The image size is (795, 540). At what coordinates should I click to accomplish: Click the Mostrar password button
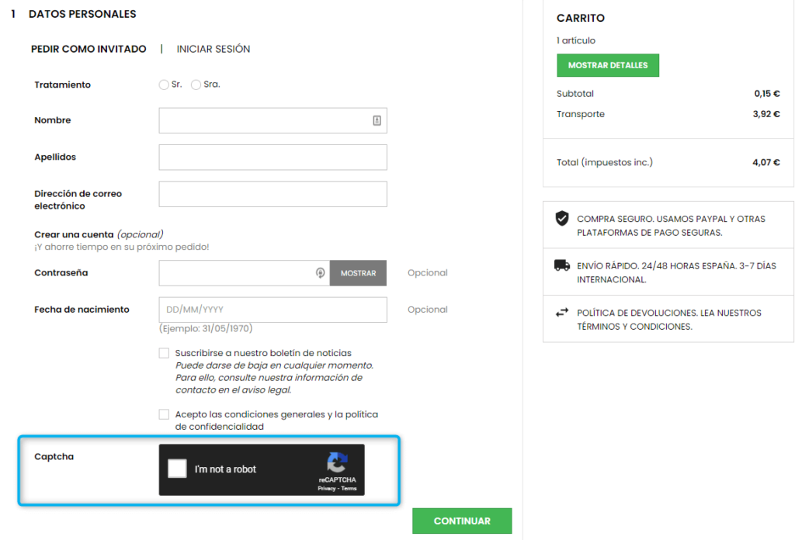click(x=358, y=273)
